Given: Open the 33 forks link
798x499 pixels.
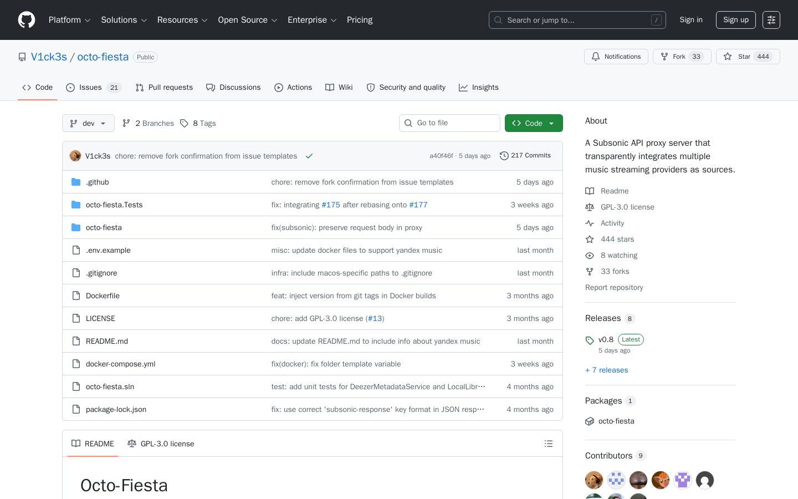Looking at the screenshot, I should coord(607,271).
